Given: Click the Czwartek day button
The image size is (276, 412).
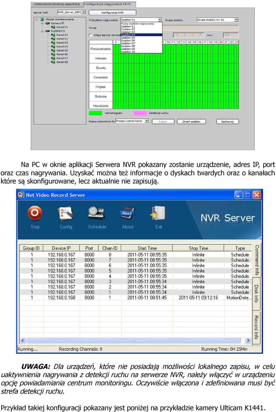Looking at the screenshot, I should [x=101, y=77].
